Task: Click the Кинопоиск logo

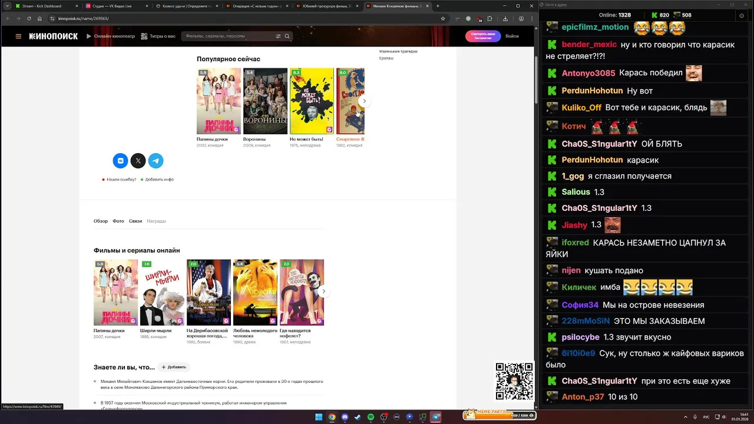Action: pos(54,36)
